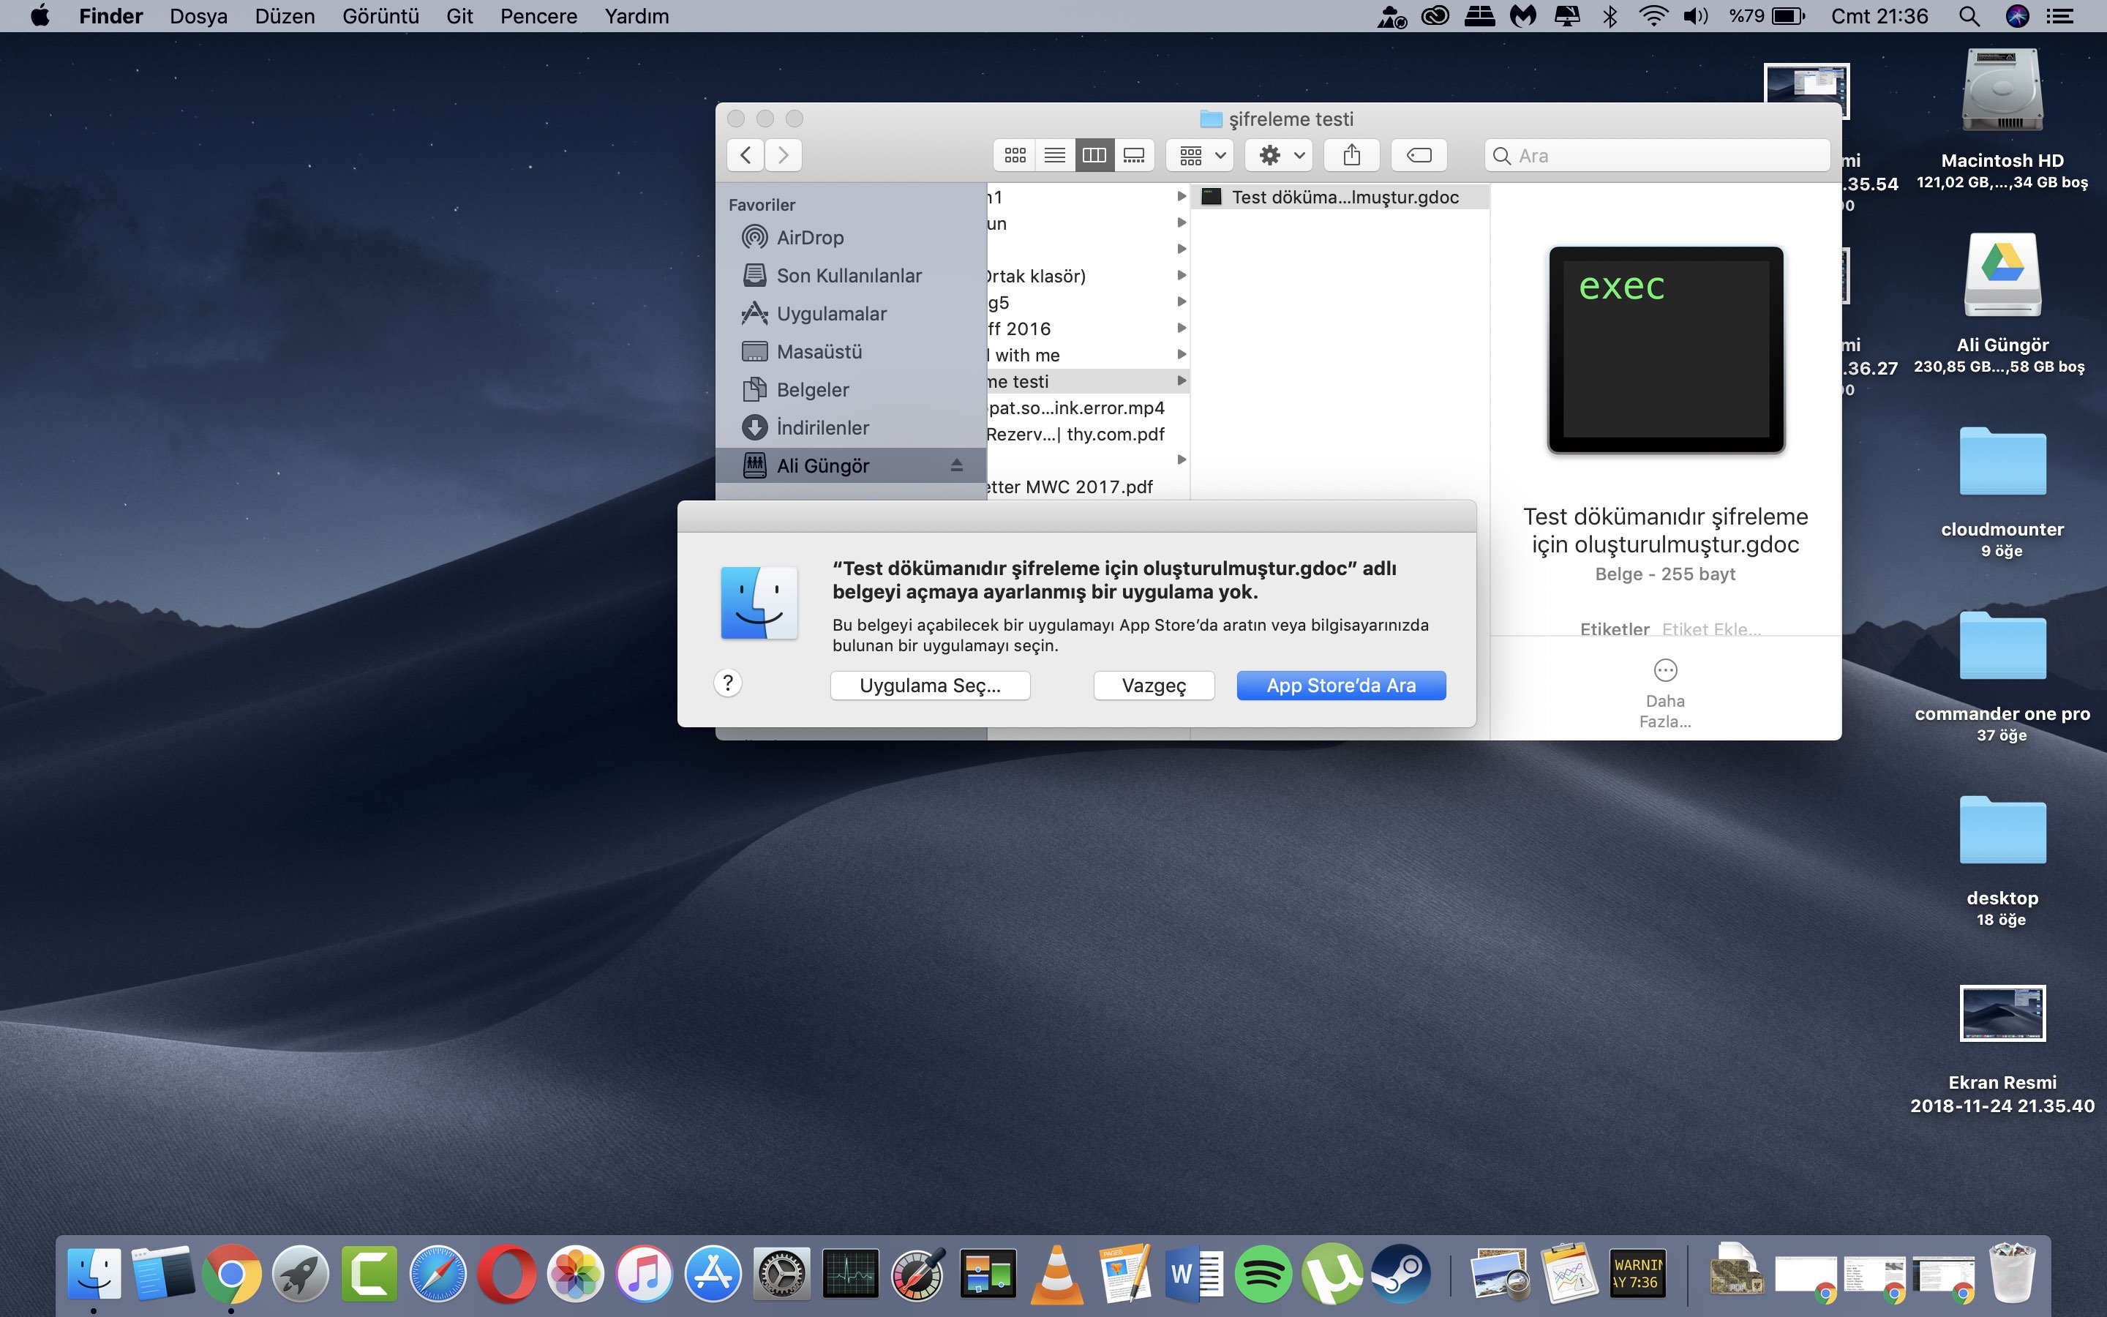Click the edit tags toolbar icon
Viewport: 2107px width, 1317px height.
click(1419, 155)
